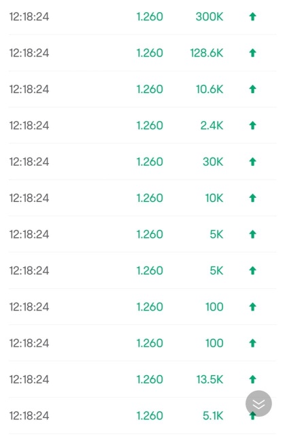Click the 5.1K volume value

click(x=213, y=415)
